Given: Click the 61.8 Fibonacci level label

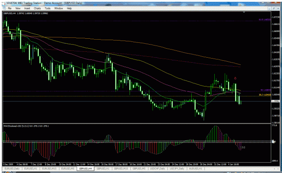Looking at the screenshot, I should pos(264,19).
